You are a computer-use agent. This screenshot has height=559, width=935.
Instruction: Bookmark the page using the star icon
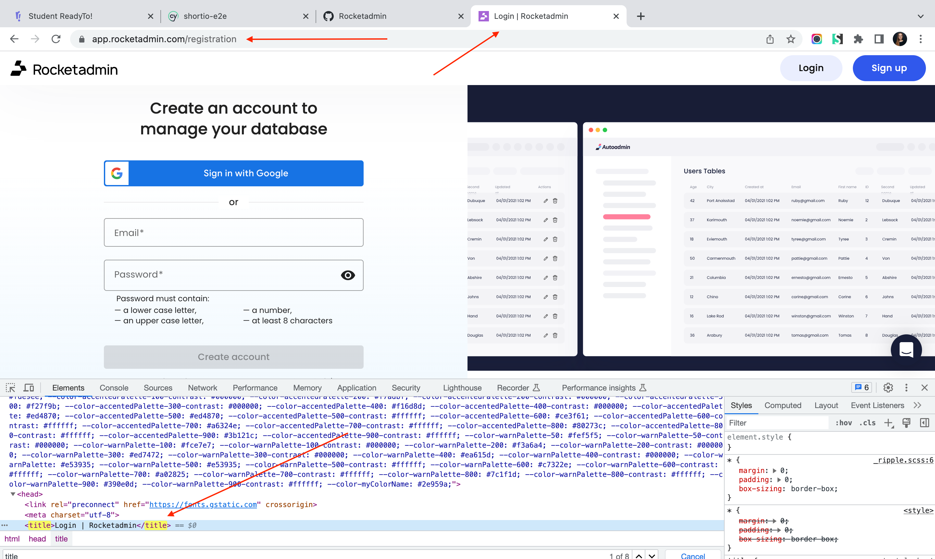pyautogui.click(x=791, y=39)
